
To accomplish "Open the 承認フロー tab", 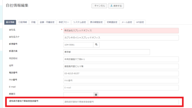I will 64,22.
